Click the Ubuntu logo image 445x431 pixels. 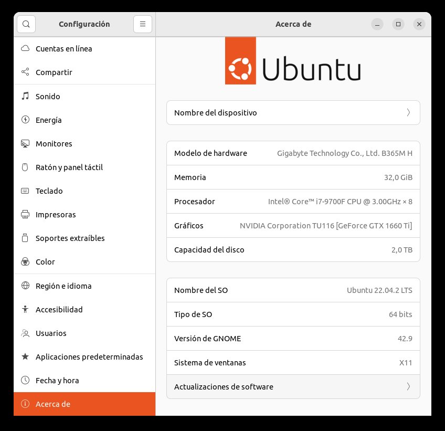[293, 61]
